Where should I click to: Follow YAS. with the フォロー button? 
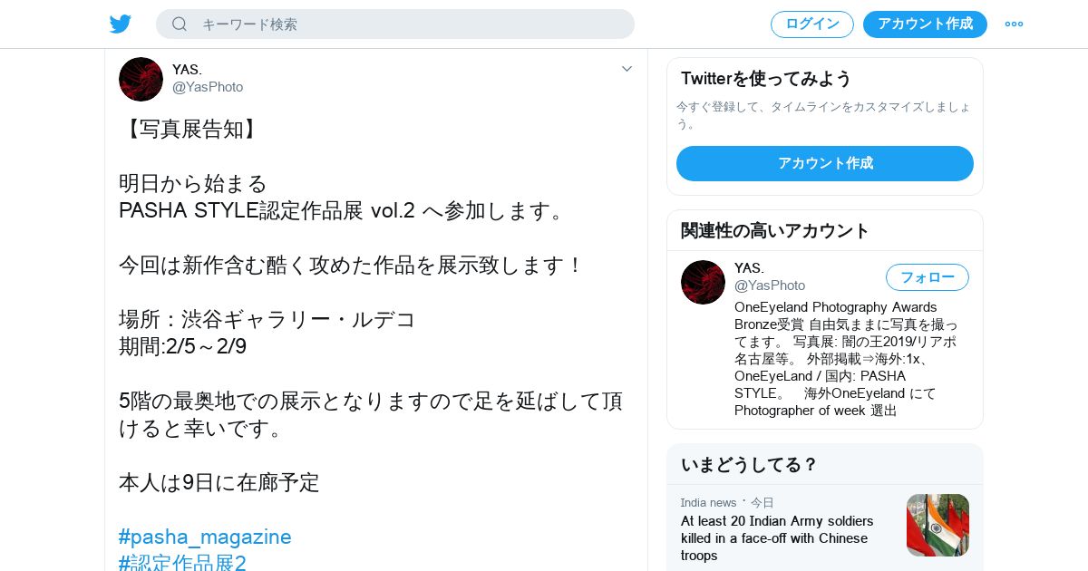928,277
